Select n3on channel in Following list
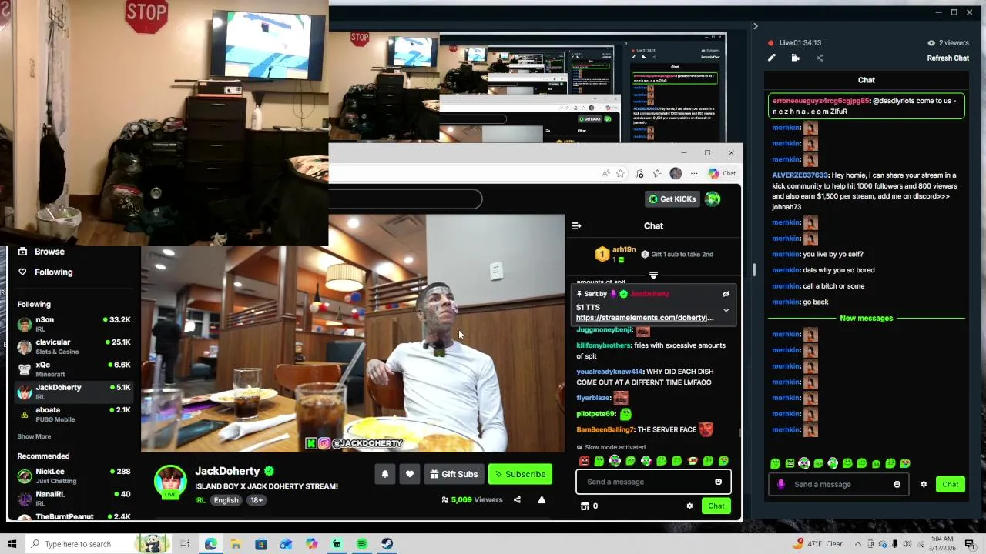986x554 pixels. 74,324
